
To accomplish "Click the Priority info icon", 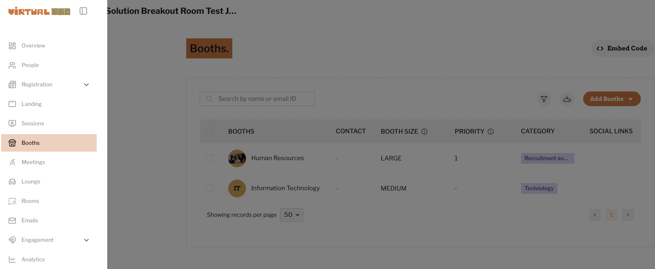I will click(491, 132).
